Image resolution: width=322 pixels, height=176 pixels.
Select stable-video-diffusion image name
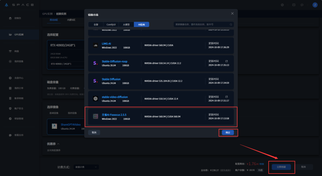coord(115,97)
